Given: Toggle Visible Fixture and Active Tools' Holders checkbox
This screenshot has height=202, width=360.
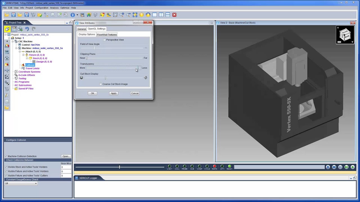Looking at the screenshot, I should tap(6, 171).
